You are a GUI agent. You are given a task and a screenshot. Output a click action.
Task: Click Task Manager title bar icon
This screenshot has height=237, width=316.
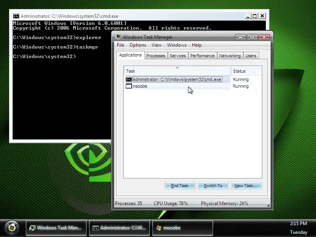(x=118, y=37)
